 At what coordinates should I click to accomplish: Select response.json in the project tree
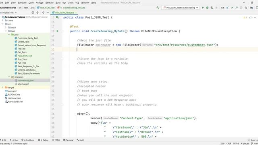click(x=15, y=98)
